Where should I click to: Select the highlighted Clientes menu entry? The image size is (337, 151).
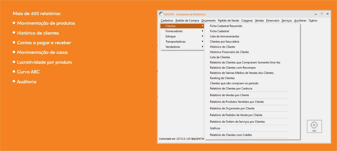(x=171, y=26)
